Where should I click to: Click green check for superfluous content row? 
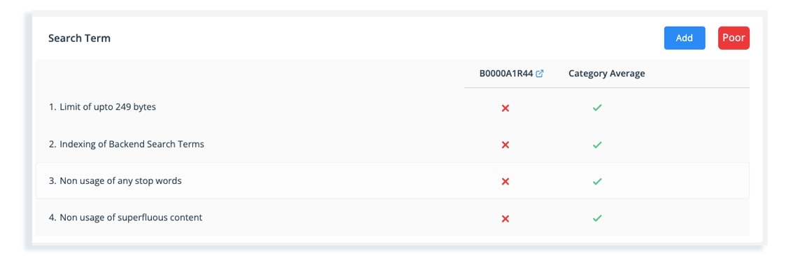point(597,218)
